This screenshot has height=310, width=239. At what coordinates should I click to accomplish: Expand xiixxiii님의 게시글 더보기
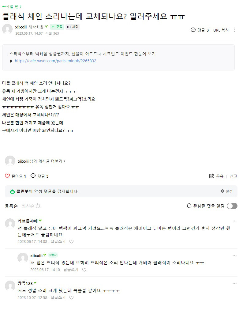42,161
